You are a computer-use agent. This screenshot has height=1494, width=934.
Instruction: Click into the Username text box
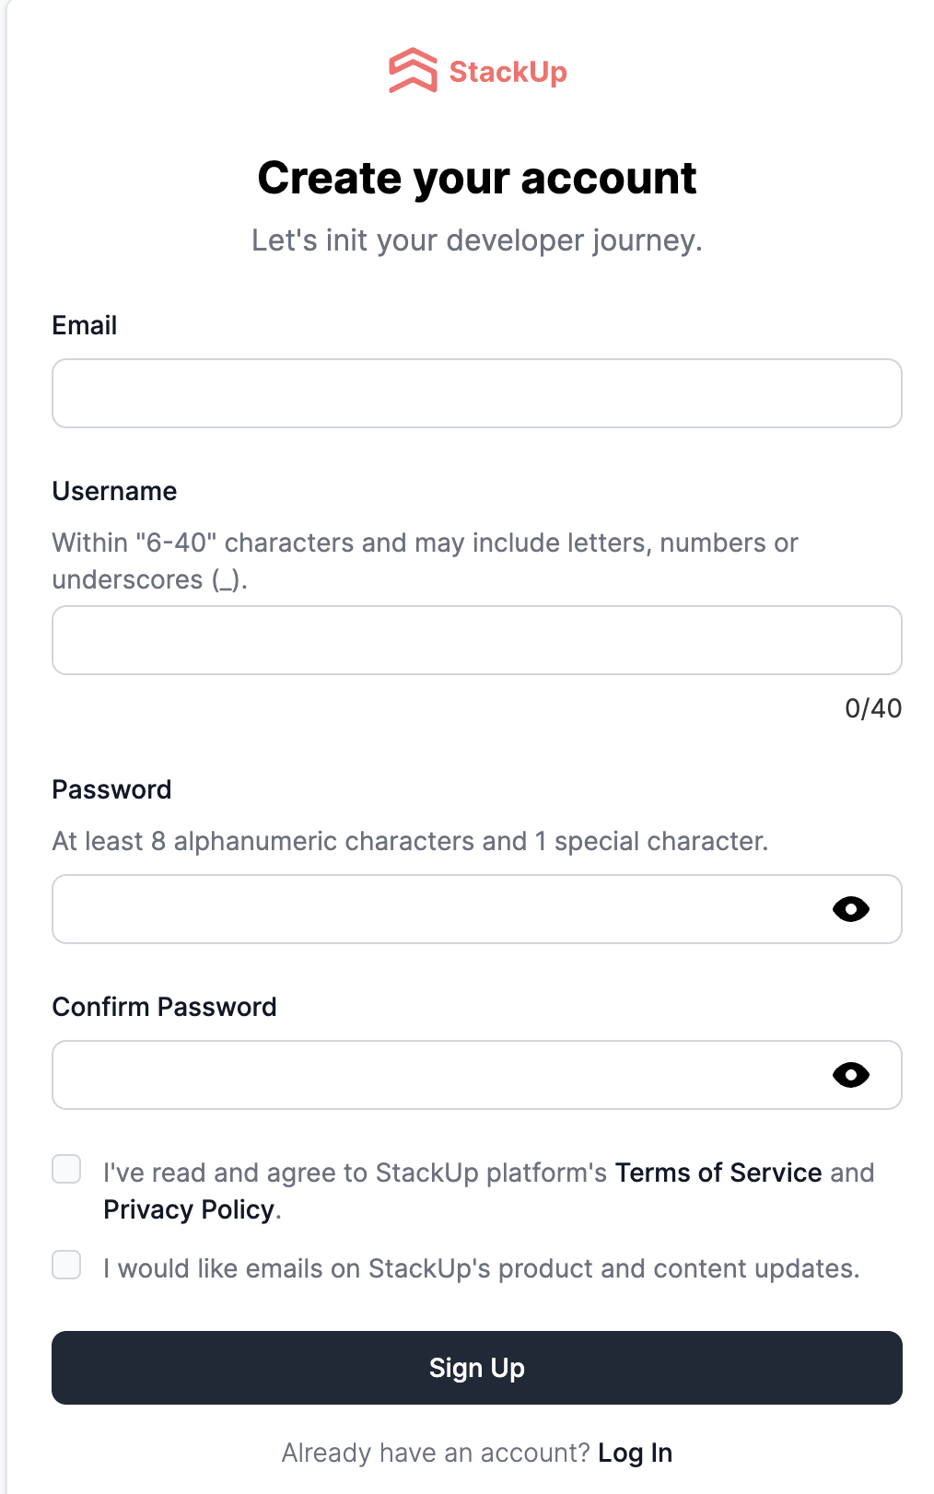point(476,640)
